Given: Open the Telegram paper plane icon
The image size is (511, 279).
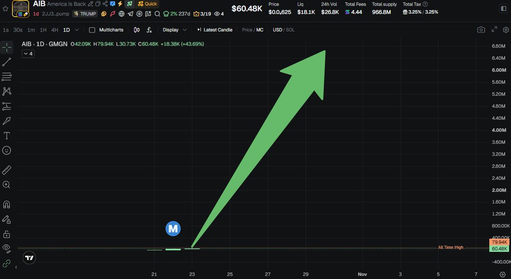Looking at the screenshot, I should click(130, 14).
